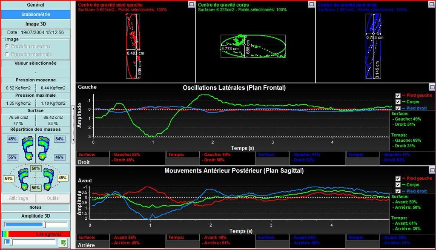Click the 0.403 cm left foot ellipse label
Image resolution: width=436 pixels, height=250 pixels.
click(x=135, y=53)
